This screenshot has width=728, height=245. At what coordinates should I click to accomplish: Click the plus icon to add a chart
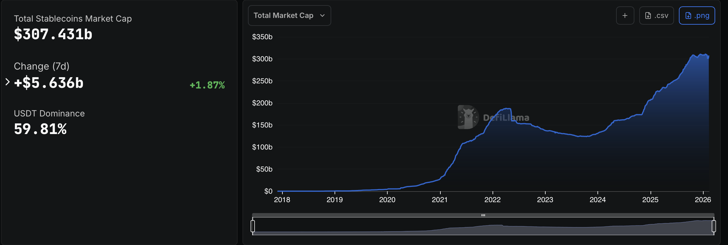pyautogui.click(x=625, y=15)
